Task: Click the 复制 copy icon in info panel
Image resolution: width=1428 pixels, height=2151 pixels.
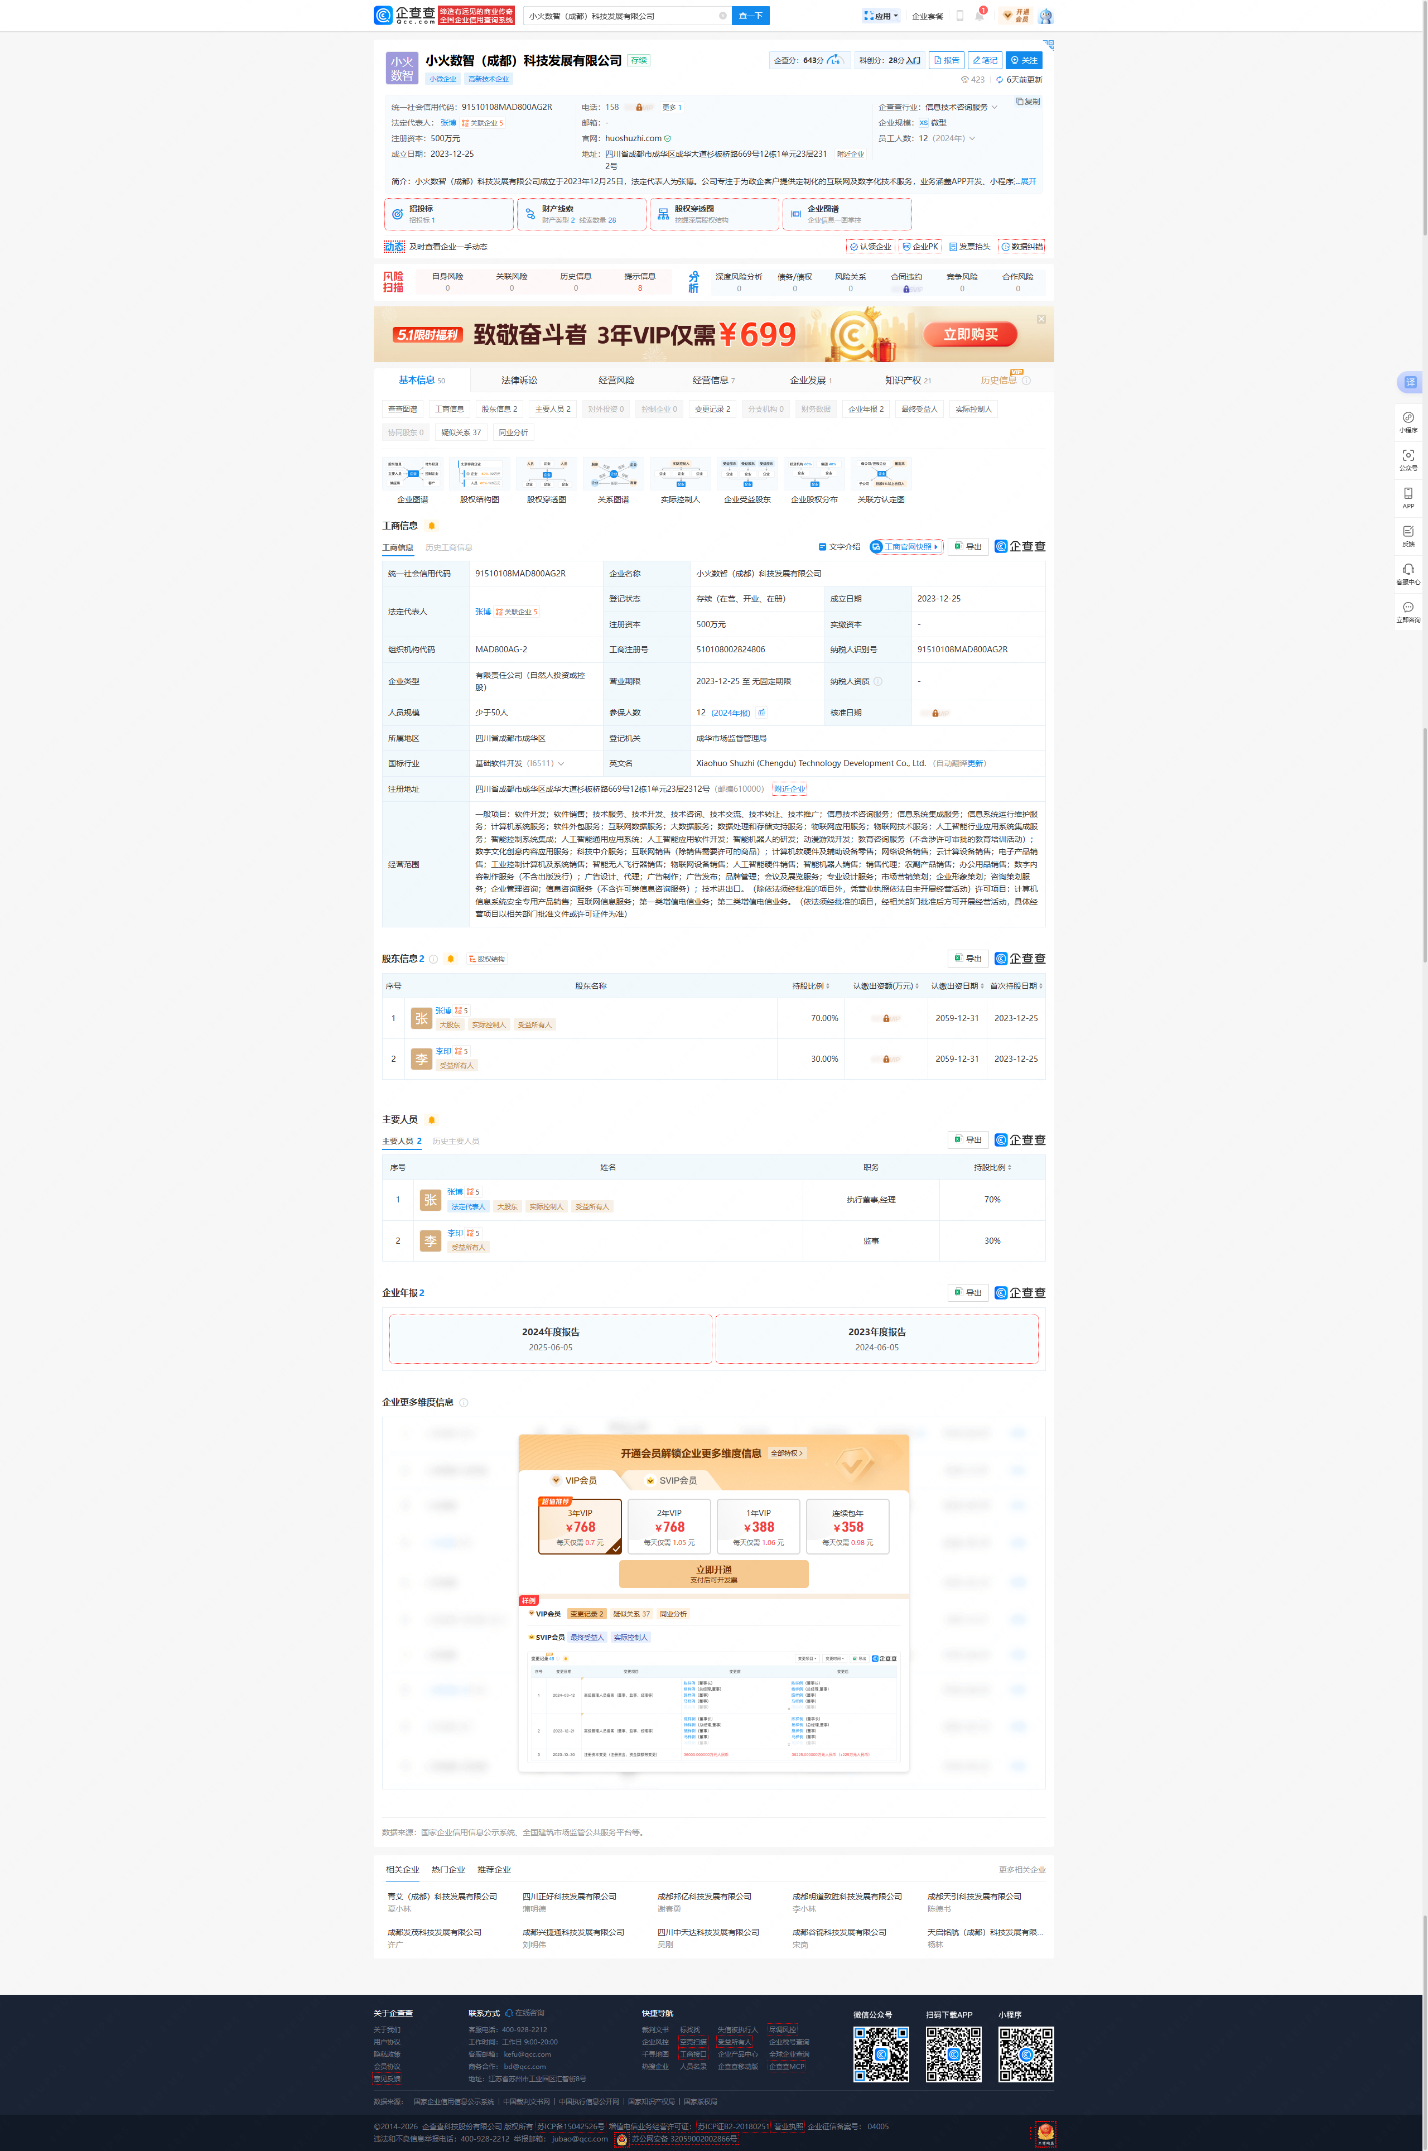Action: (1020, 101)
